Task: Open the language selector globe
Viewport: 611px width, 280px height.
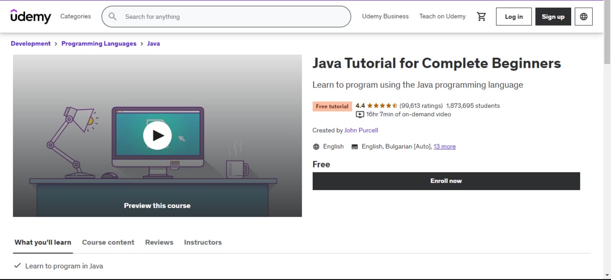Action: click(x=584, y=17)
